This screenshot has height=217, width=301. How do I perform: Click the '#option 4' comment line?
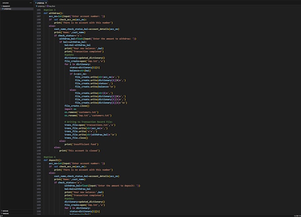pyautogui.click(x=50, y=157)
